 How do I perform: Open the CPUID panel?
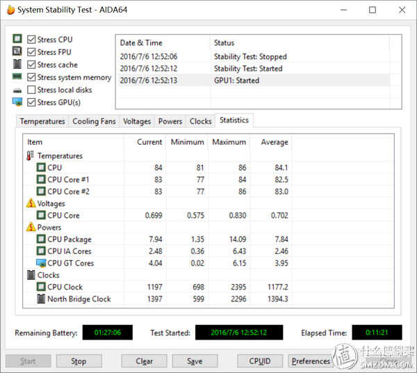point(260,361)
